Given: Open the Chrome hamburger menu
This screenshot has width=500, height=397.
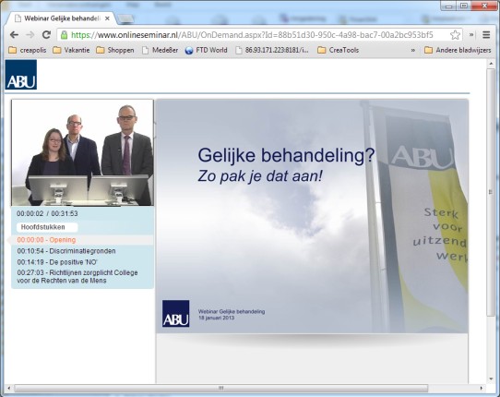Looking at the screenshot, I should [x=486, y=35].
